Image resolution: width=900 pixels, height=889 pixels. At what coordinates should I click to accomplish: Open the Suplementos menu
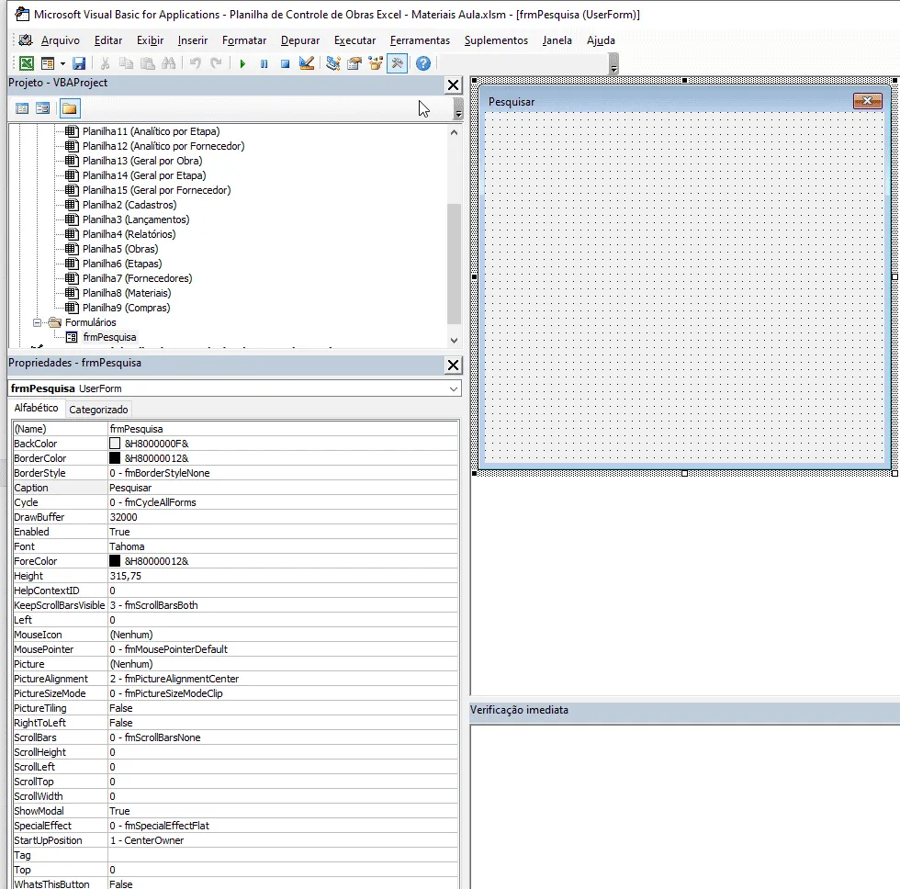pos(496,40)
